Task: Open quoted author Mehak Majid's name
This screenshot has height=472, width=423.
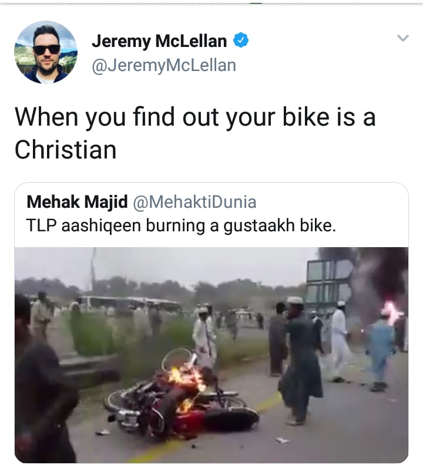Action: pyautogui.click(x=77, y=202)
